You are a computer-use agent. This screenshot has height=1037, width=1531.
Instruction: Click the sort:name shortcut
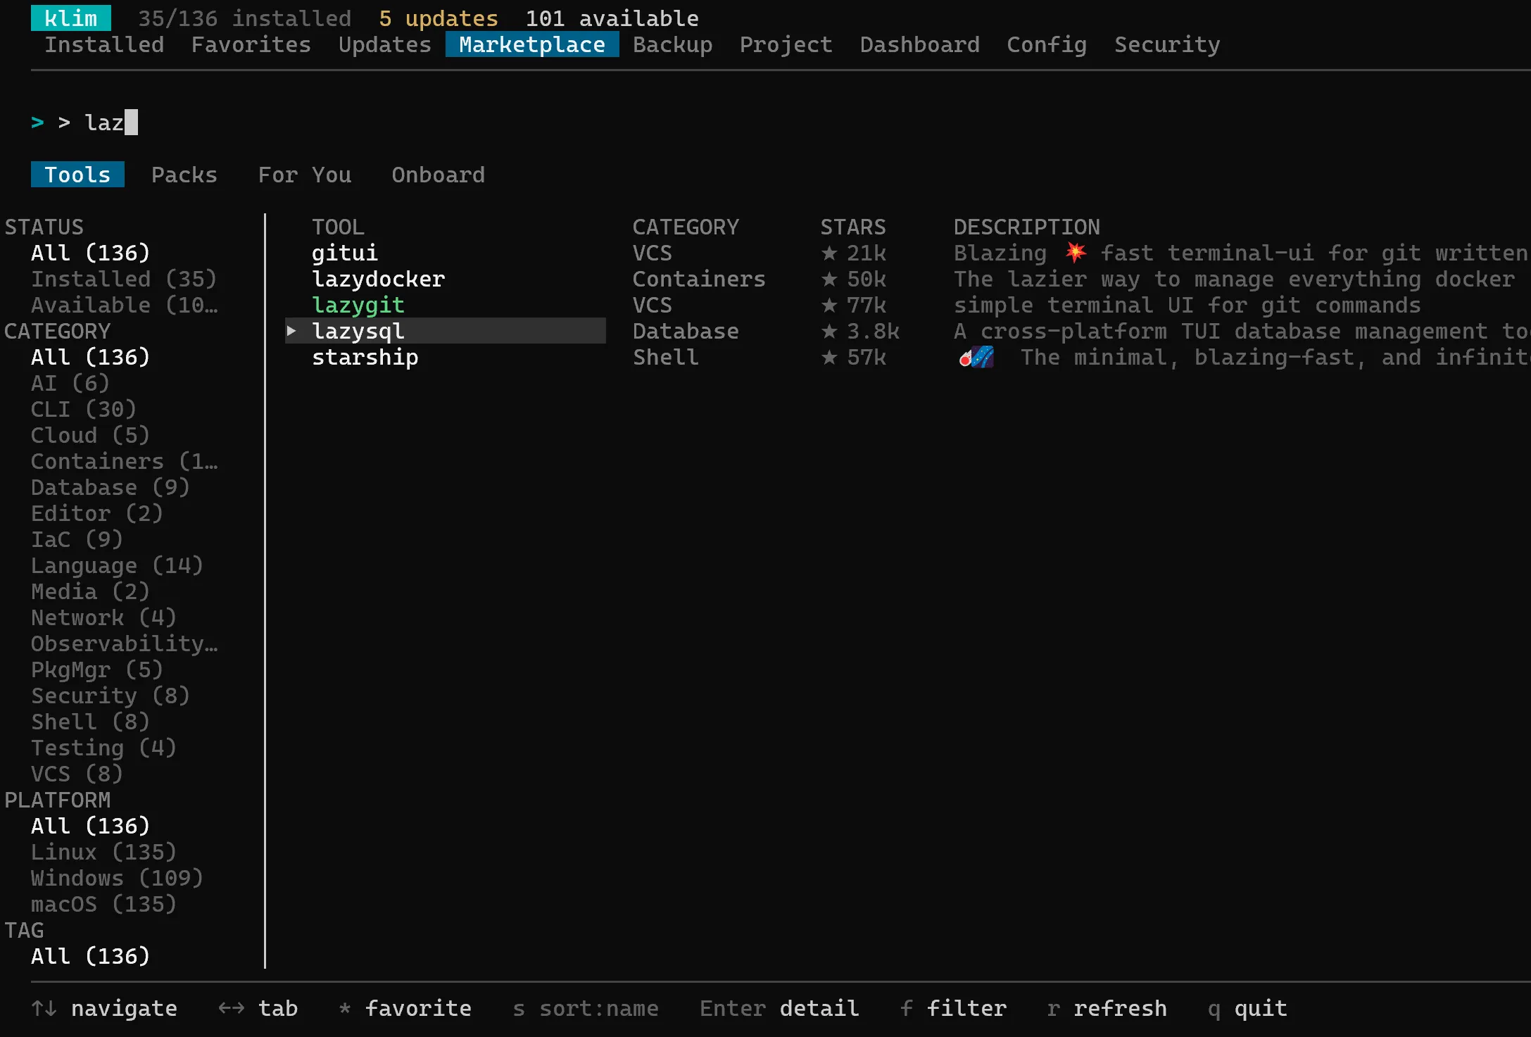point(586,1009)
